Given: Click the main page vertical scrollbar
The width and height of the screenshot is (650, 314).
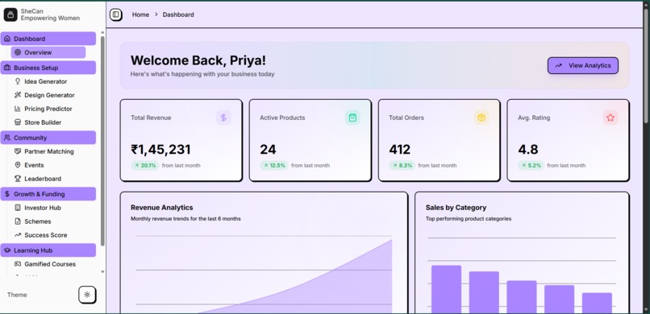Looking at the screenshot, I should pyautogui.click(x=646, y=66).
